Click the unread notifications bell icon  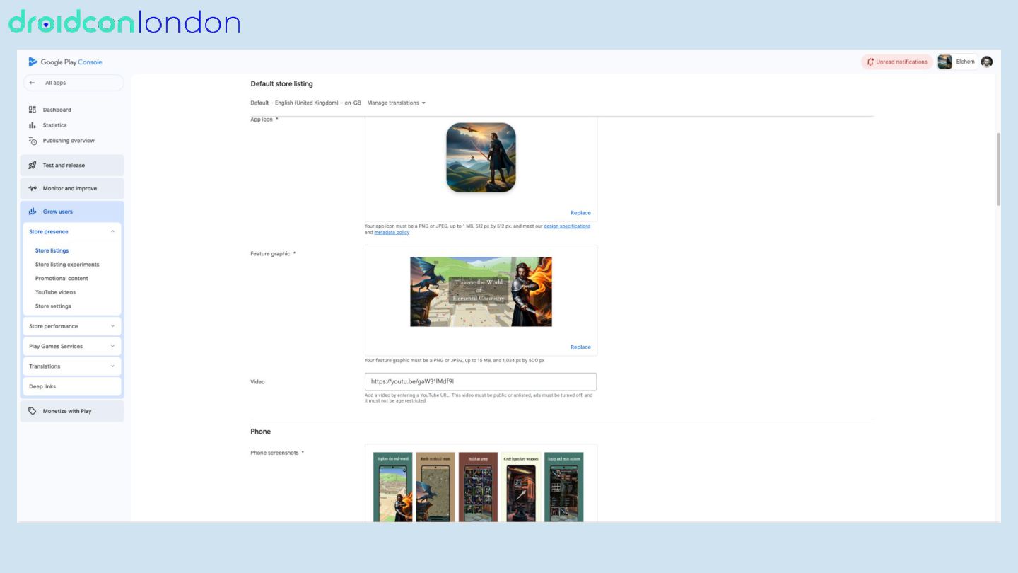(870, 62)
